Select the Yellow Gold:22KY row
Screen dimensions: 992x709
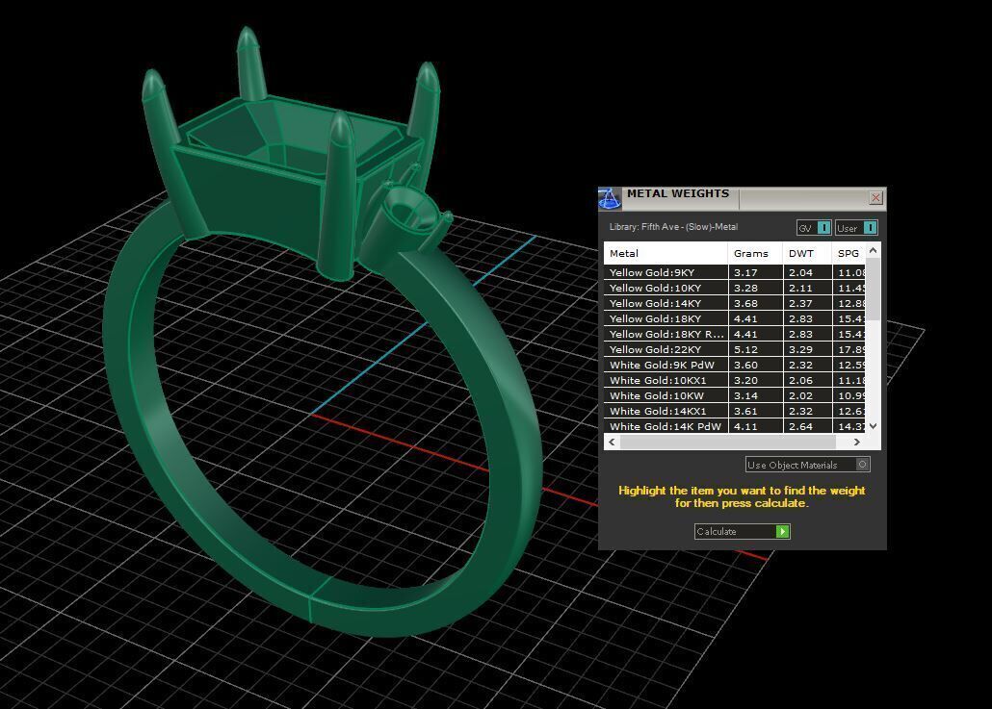[735, 349]
